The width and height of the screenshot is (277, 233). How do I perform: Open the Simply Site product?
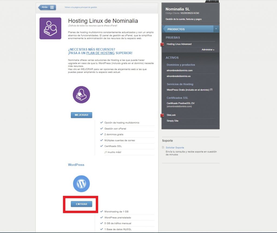172,121
